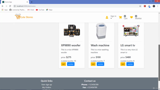
Task: Open the shopping cart icon
Action: click(120, 17)
